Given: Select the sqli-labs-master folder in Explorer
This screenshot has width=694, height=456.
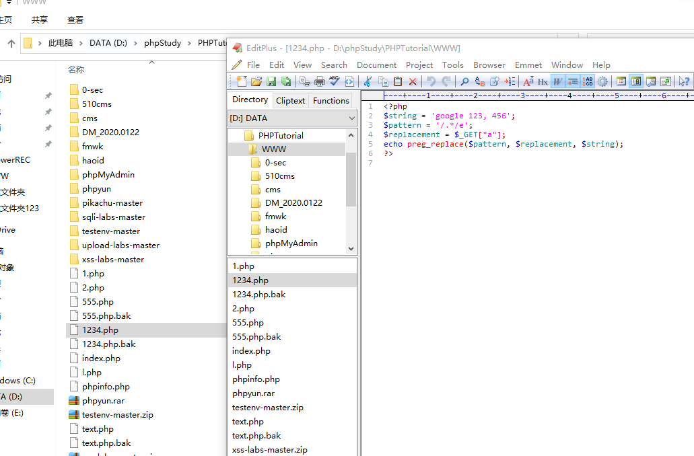Looking at the screenshot, I should (x=113, y=217).
